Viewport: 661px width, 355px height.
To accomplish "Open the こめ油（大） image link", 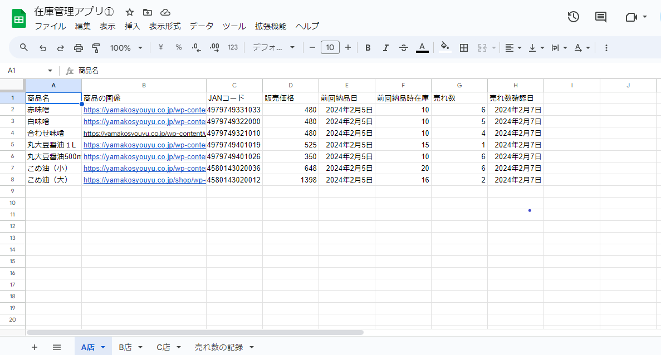I will click(145, 180).
